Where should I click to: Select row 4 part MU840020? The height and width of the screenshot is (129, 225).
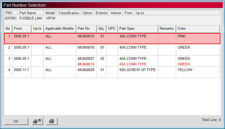86,70
